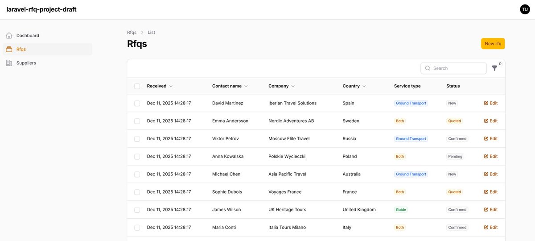Open the Suppliers sidebar menu item

tap(48, 63)
